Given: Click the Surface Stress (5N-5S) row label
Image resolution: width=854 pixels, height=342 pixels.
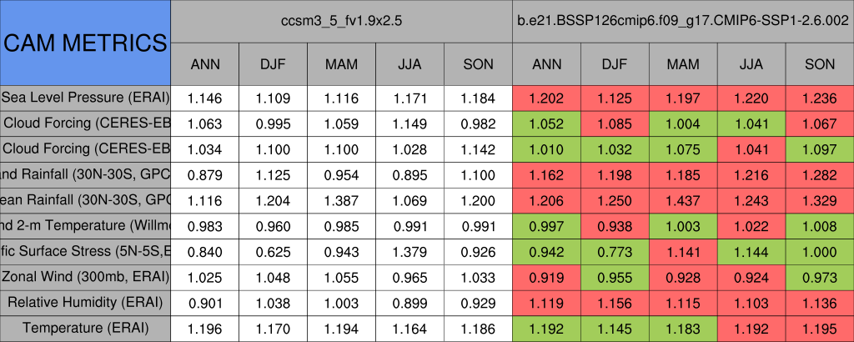Looking at the screenshot, I should click(85, 251).
